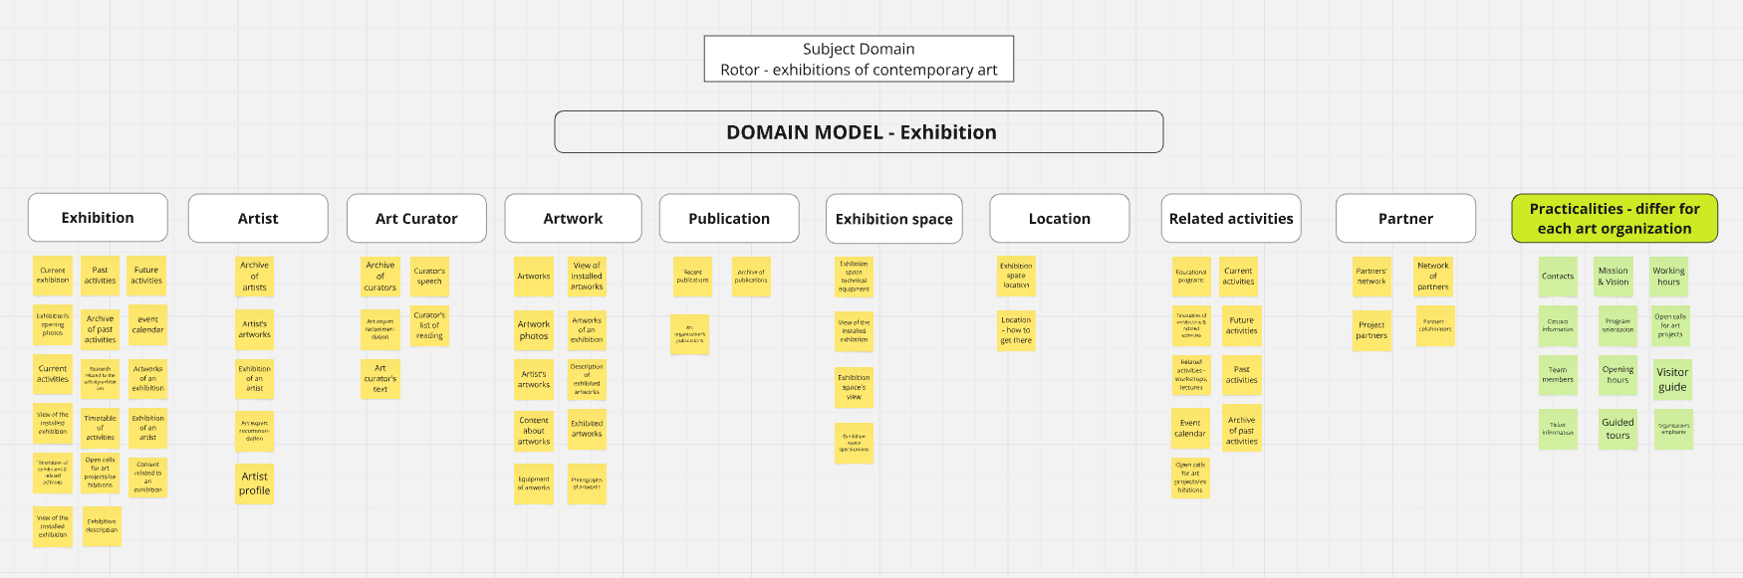The height and width of the screenshot is (578, 1743).
Task: Select the 'Mission & Vision' sticky note
Action: (x=1614, y=277)
